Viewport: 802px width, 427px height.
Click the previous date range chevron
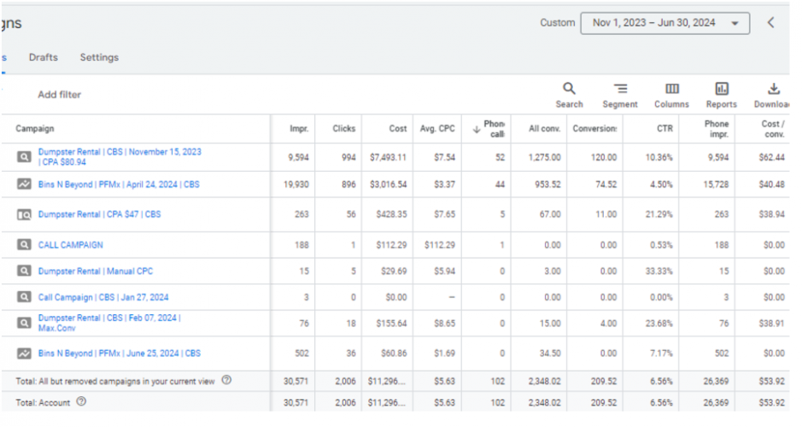pos(770,23)
